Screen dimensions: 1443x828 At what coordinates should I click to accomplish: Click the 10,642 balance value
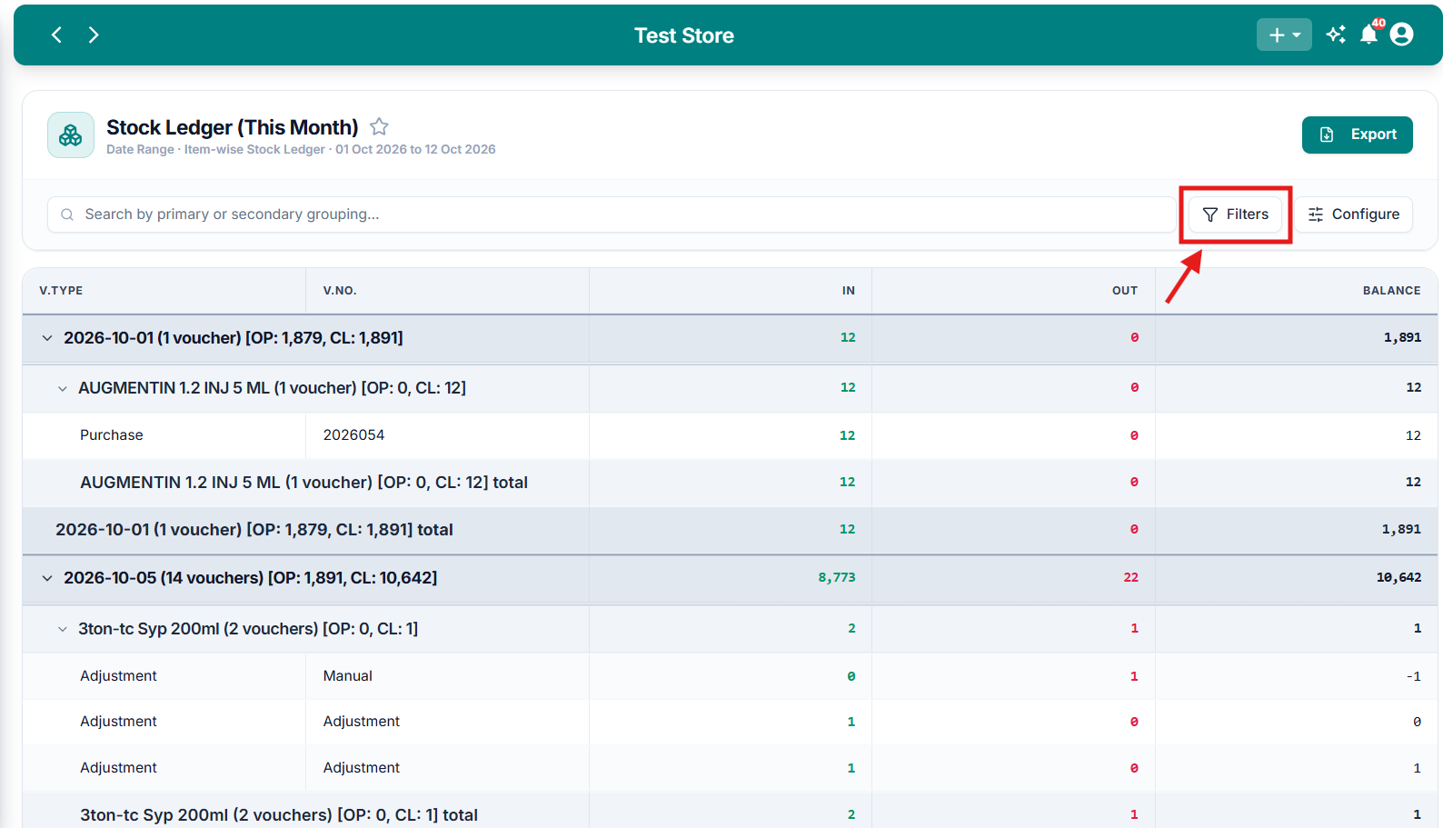1398,578
